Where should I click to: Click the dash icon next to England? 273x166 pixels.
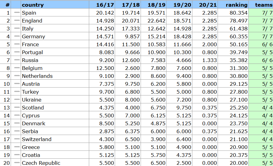pyautogui.click(x=17, y=20)
